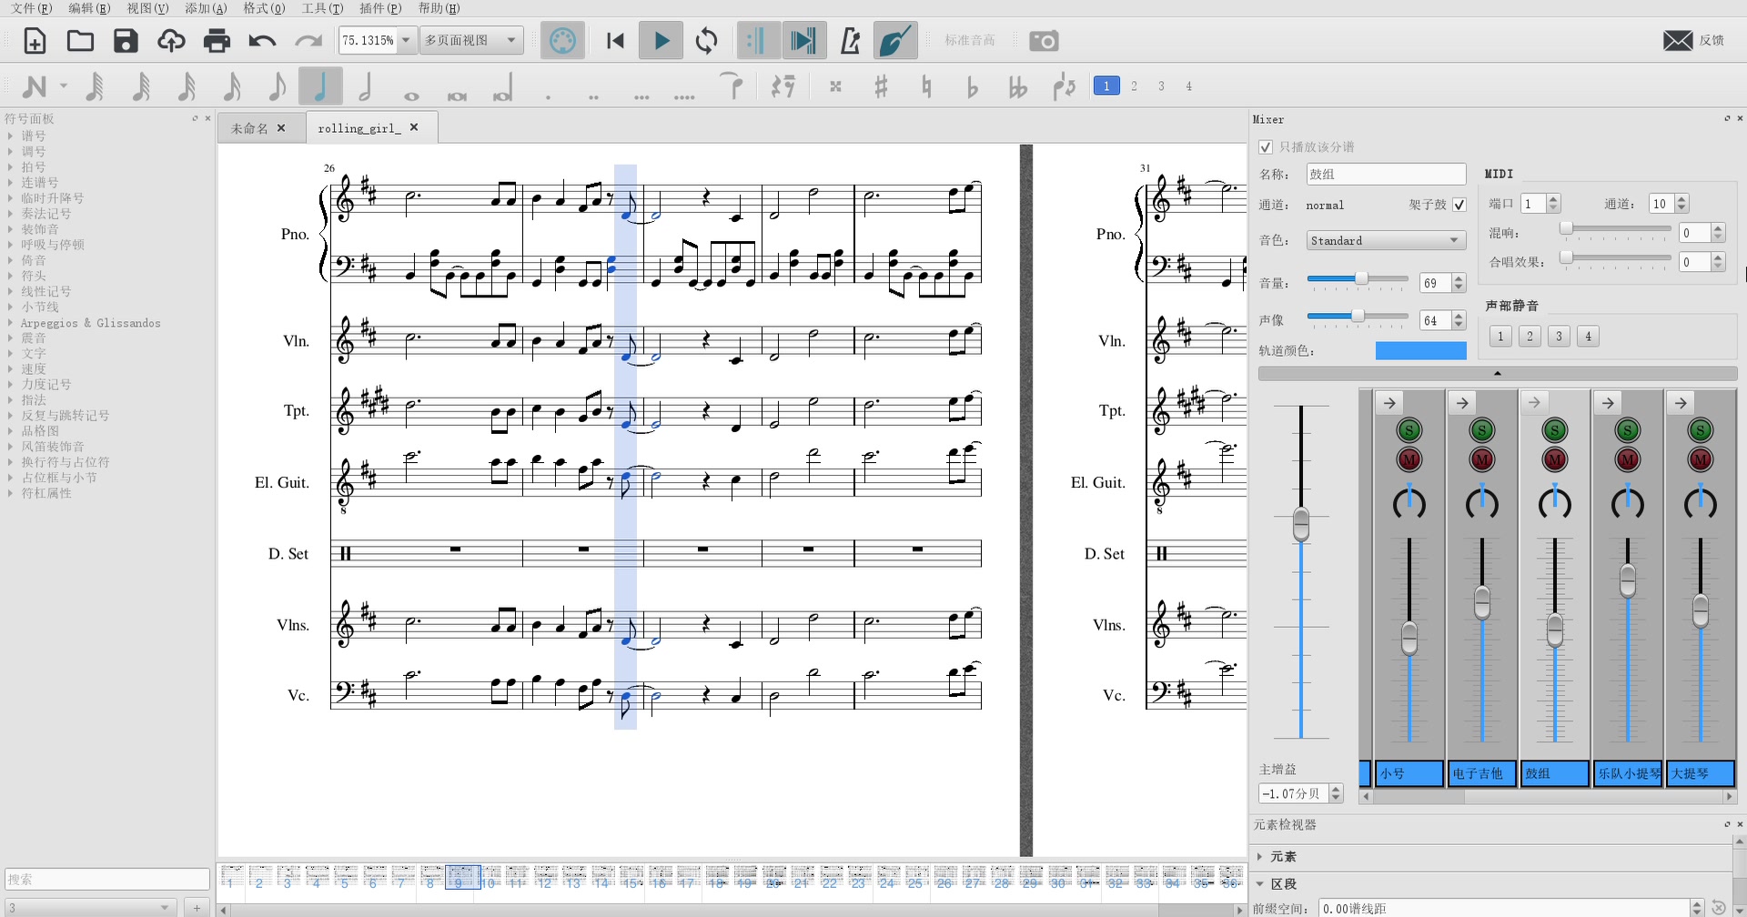Open the 插件(P) menu
Image resolution: width=1747 pixels, height=917 pixels.
click(379, 8)
